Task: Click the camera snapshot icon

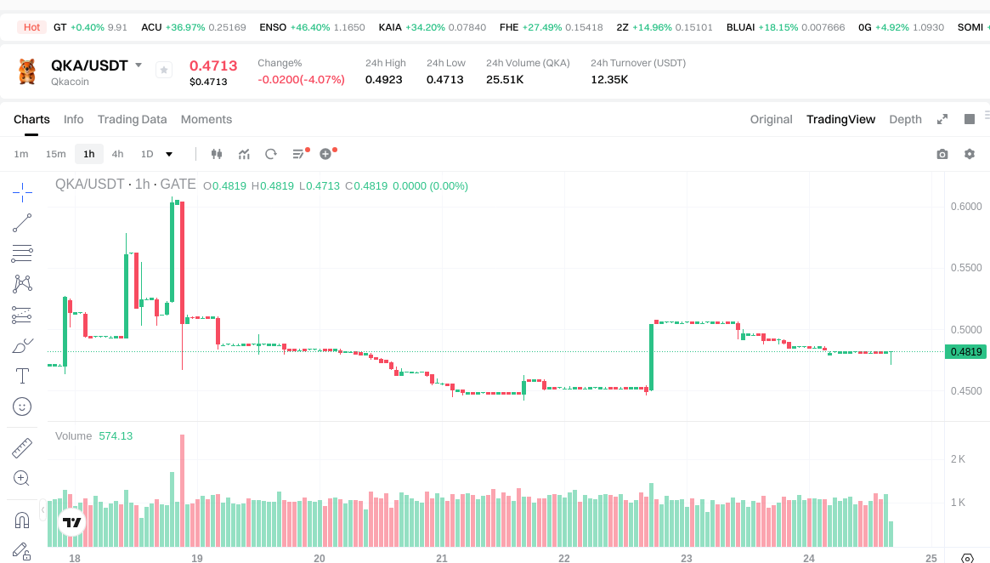Action: pos(942,154)
